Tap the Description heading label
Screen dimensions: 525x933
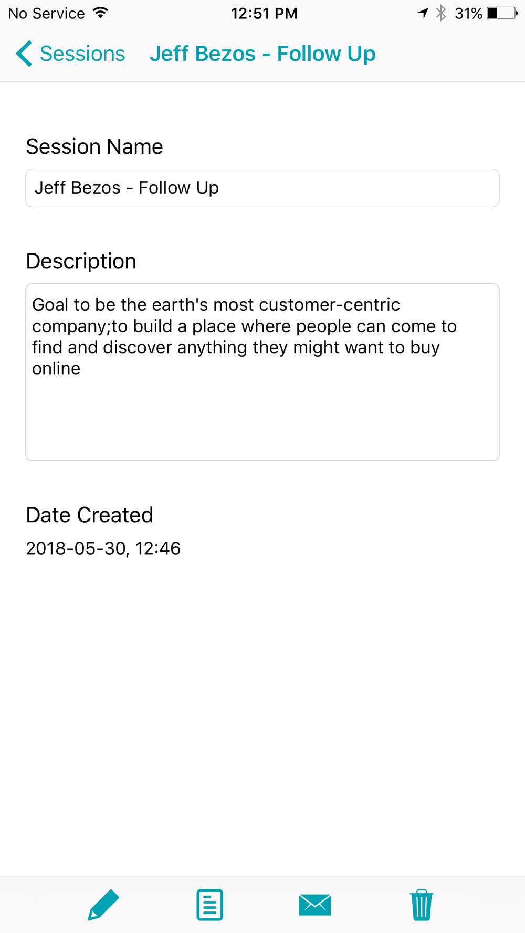coord(81,261)
